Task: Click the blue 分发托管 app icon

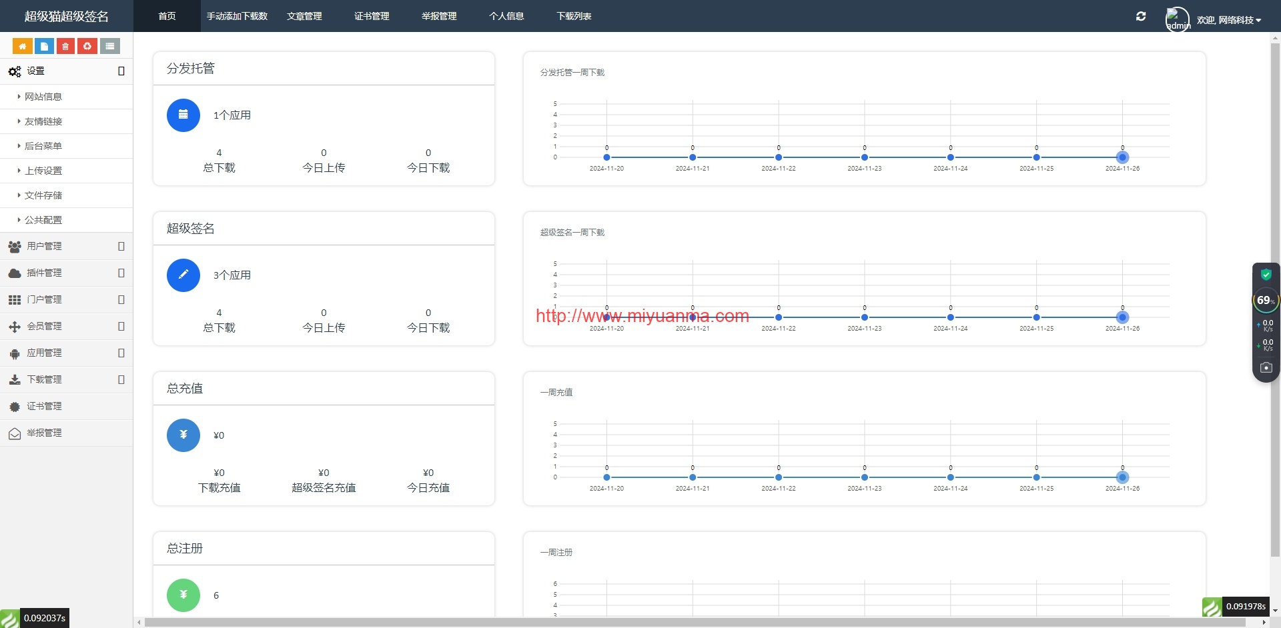Action: [183, 115]
